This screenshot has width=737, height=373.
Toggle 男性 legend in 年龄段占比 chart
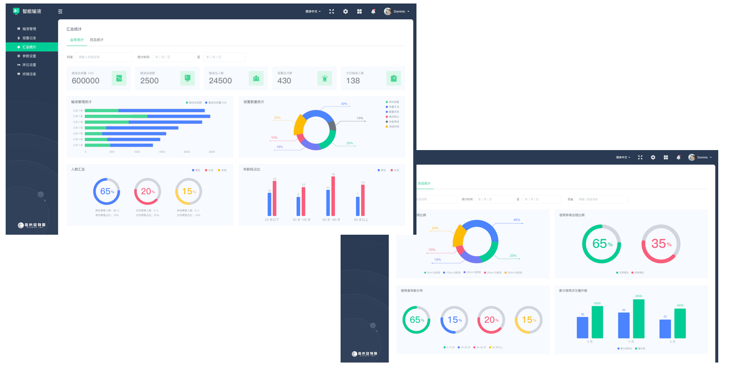[382, 170]
